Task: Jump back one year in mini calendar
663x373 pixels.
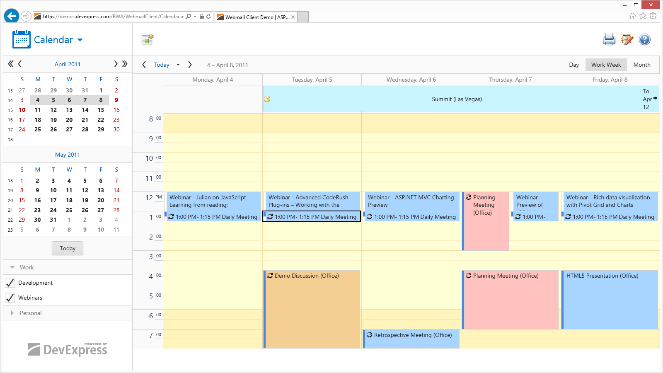Action: point(11,64)
